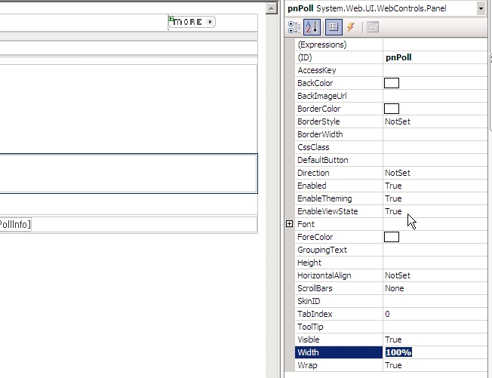Click the Enabled True value

(x=393, y=186)
